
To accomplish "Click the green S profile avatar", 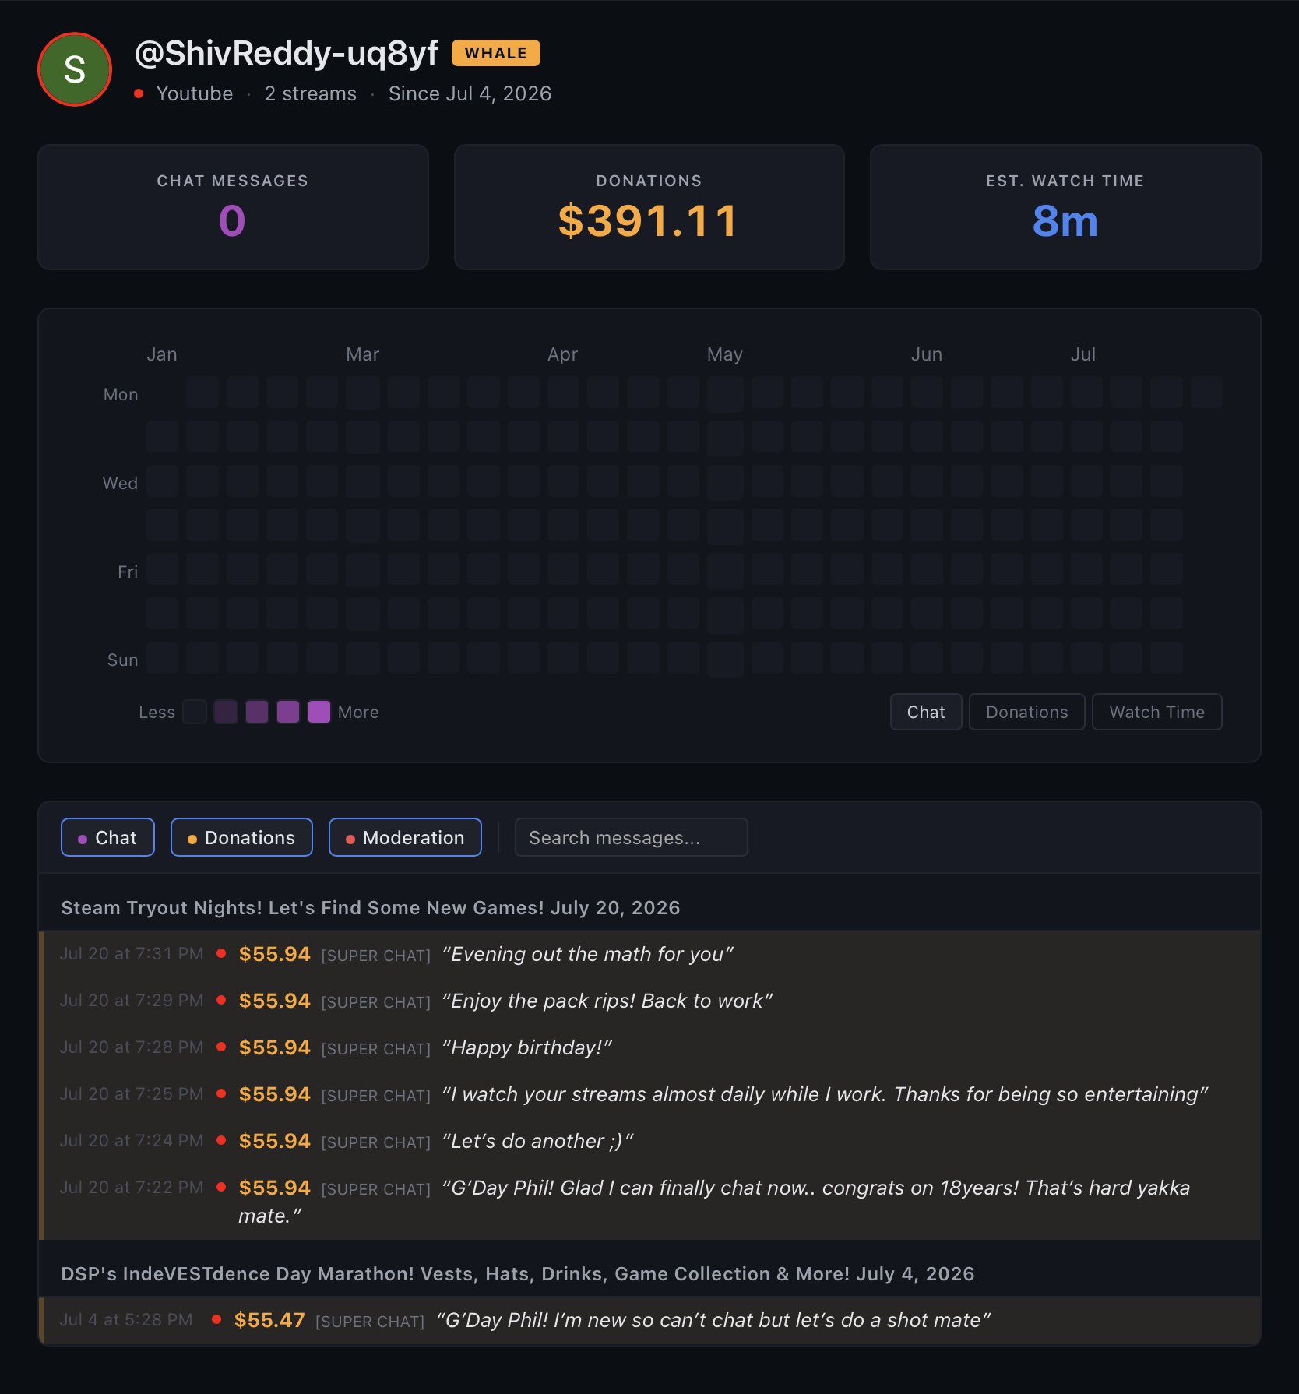I will pos(75,69).
